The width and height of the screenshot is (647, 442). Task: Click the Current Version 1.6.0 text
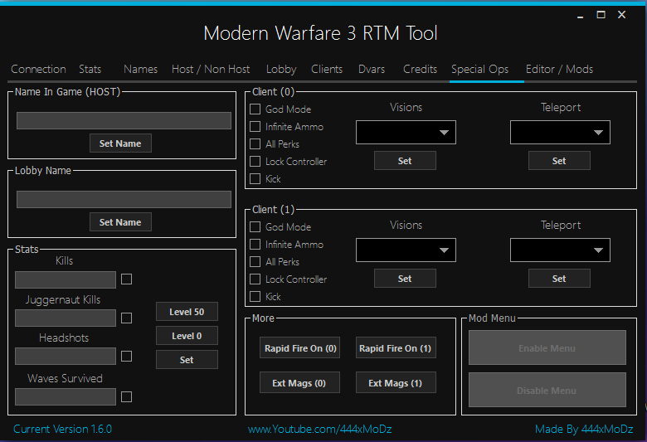pos(62,429)
